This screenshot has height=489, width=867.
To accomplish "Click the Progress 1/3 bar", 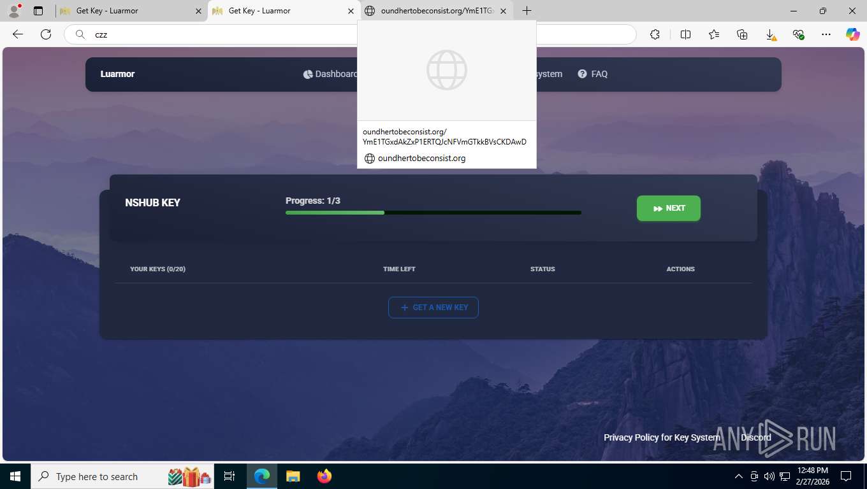I will click(x=433, y=213).
